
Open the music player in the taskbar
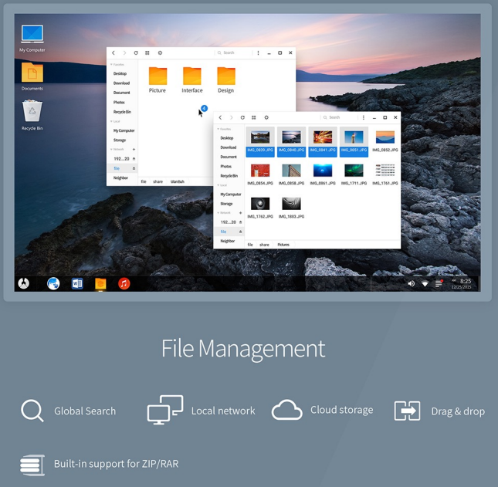(124, 283)
